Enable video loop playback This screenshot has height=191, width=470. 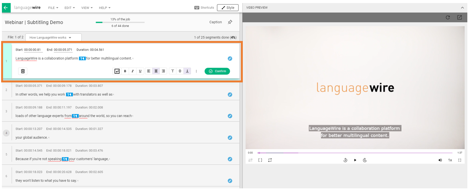[x=270, y=160]
